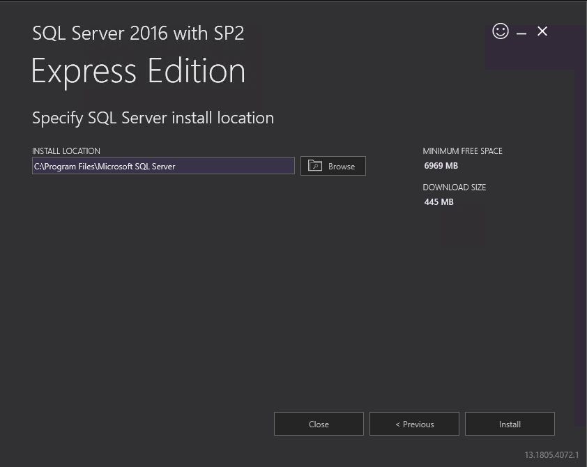Click the INSTALL LOCATION label
Viewport: 587px width, 467px height.
pos(66,151)
